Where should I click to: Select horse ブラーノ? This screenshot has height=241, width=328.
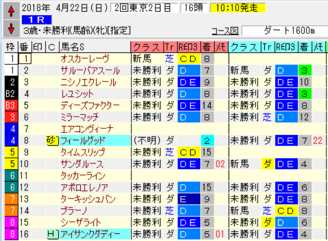[x=74, y=211]
